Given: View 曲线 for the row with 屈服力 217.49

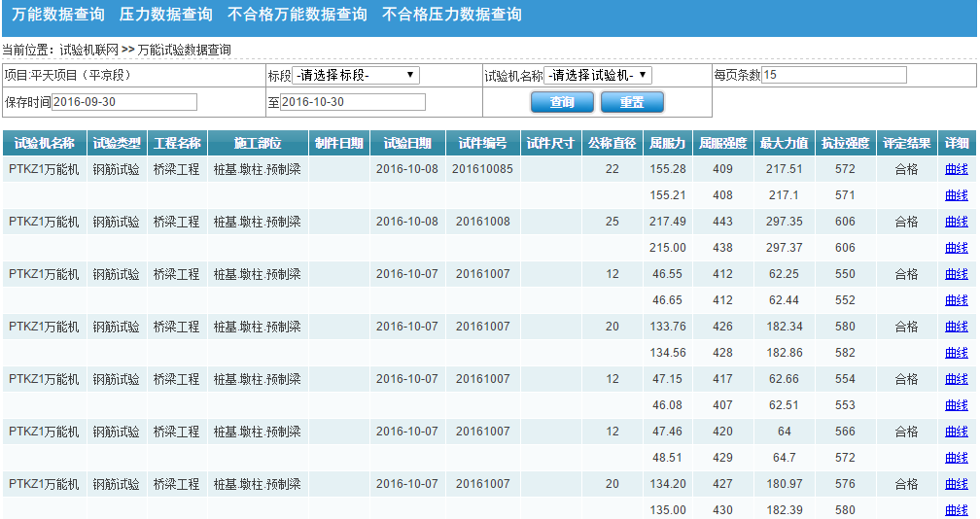Looking at the screenshot, I should 957,222.
